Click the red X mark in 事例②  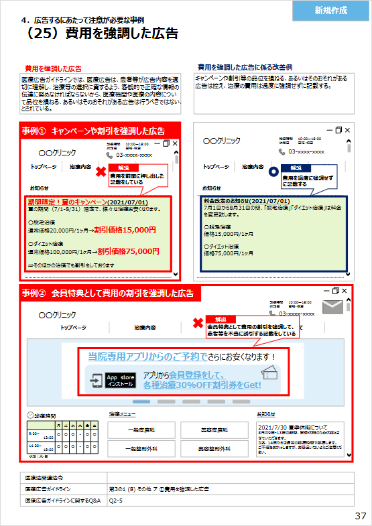[198, 324]
